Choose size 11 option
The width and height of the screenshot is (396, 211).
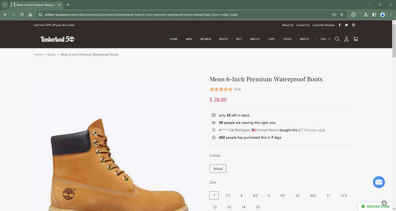tap(328, 196)
